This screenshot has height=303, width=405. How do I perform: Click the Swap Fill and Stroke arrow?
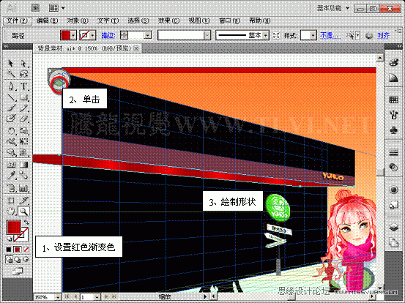coord(26,222)
